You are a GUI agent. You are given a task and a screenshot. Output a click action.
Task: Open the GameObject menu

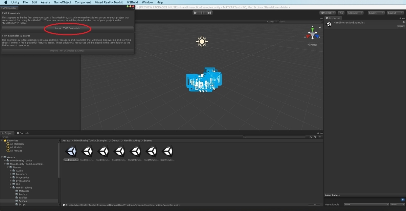[63, 2]
